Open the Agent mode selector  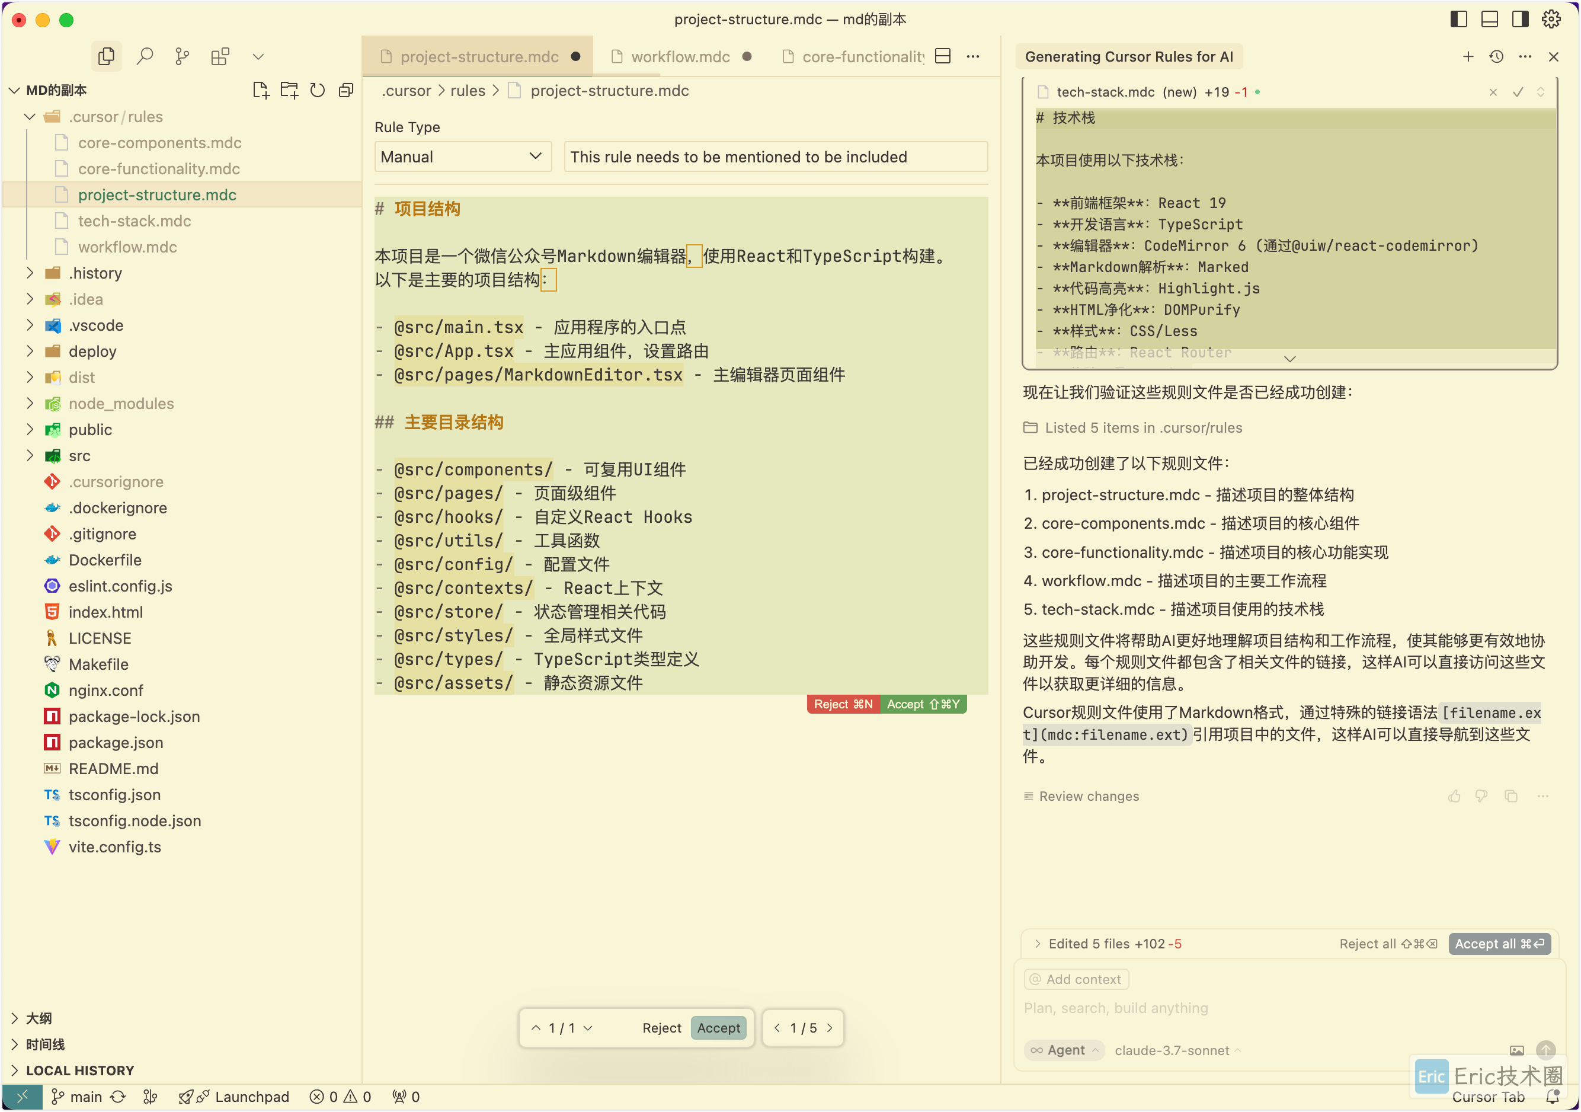(1064, 1050)
